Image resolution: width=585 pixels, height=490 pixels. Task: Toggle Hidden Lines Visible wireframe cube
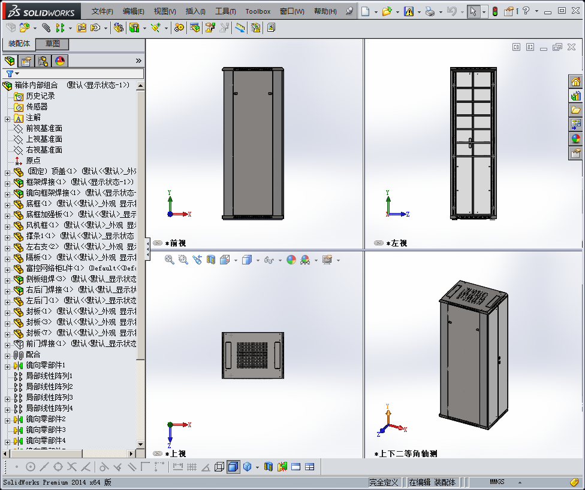[x=219, y=467]
